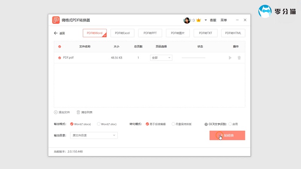
Task: Click the version number 2.0.150.448
Action: [x=75, y=152]
